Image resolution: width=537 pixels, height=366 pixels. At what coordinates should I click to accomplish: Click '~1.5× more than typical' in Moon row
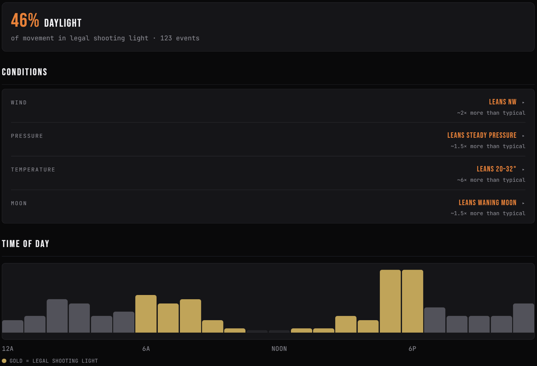tap(488, 213)
